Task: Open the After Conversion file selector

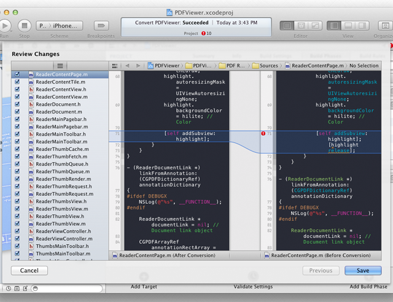Action: (x=164, y=255)
